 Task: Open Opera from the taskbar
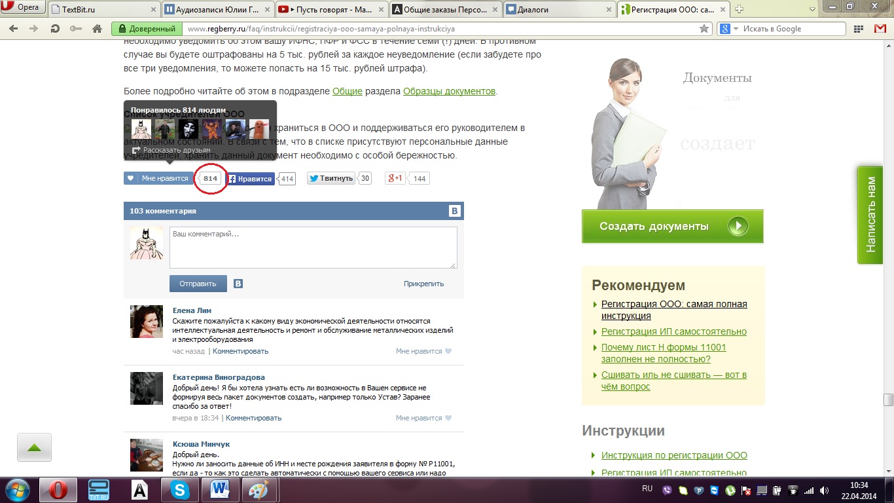(58, 490)
